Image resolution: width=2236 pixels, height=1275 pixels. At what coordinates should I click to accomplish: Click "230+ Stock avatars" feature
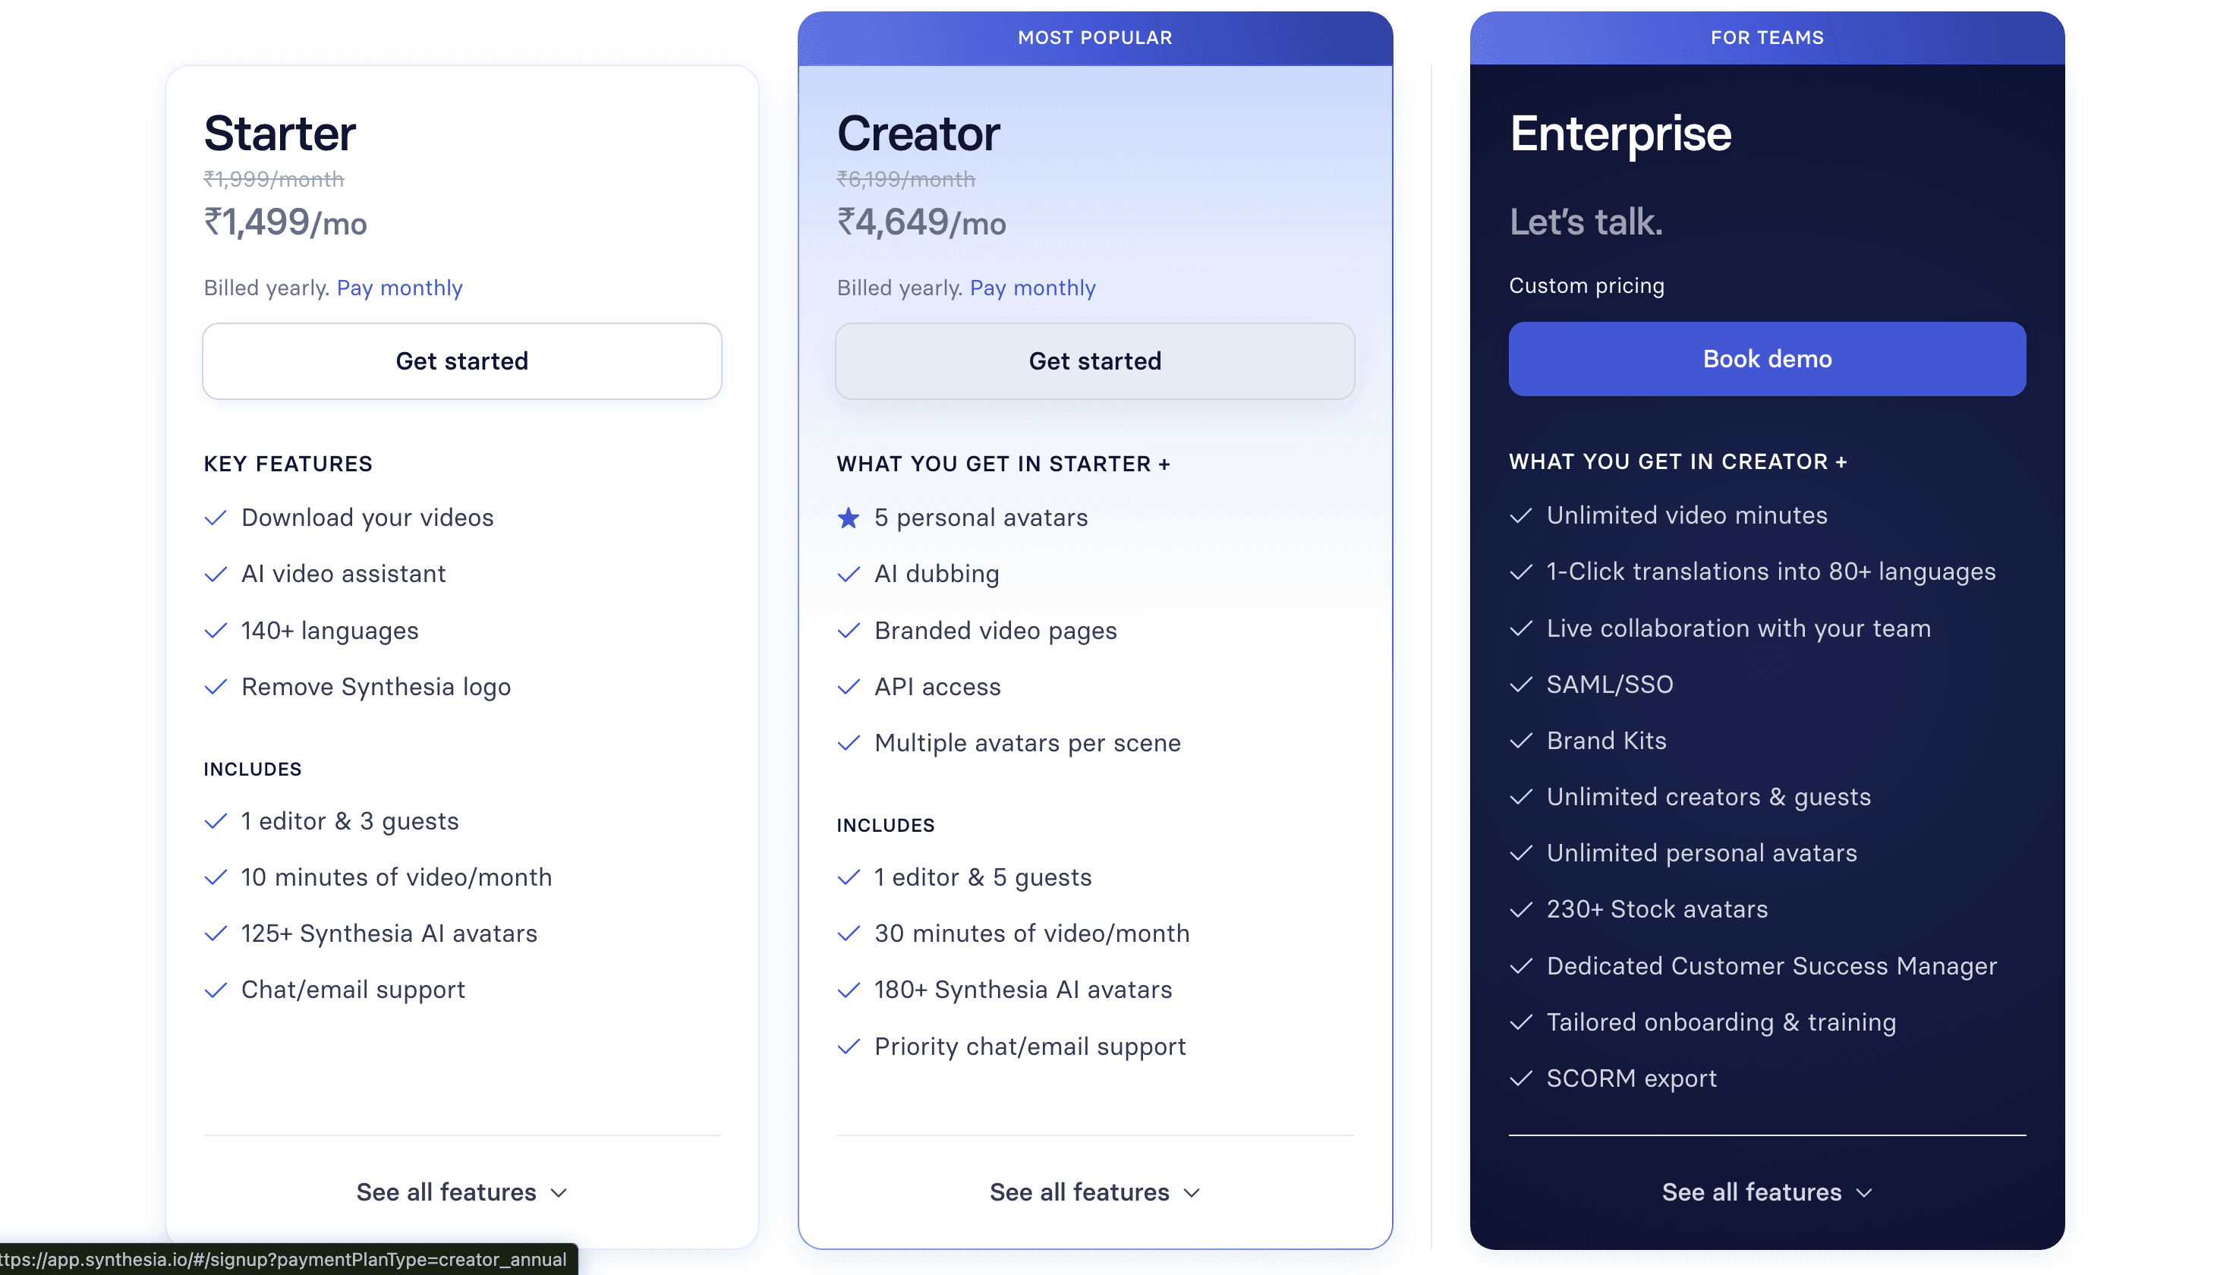[1658, 910]
